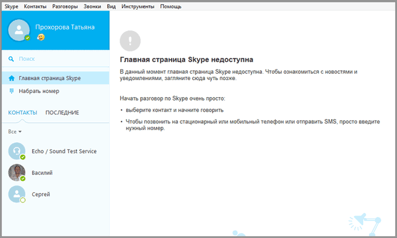The width and height of the screenshot is (397, 238).
Task: Open the Контакты menu
Action: coord(35,6)
